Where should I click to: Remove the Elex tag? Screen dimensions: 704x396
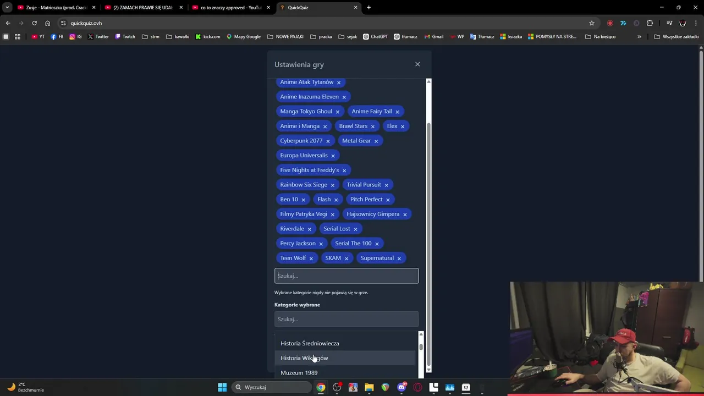[403, 127]
